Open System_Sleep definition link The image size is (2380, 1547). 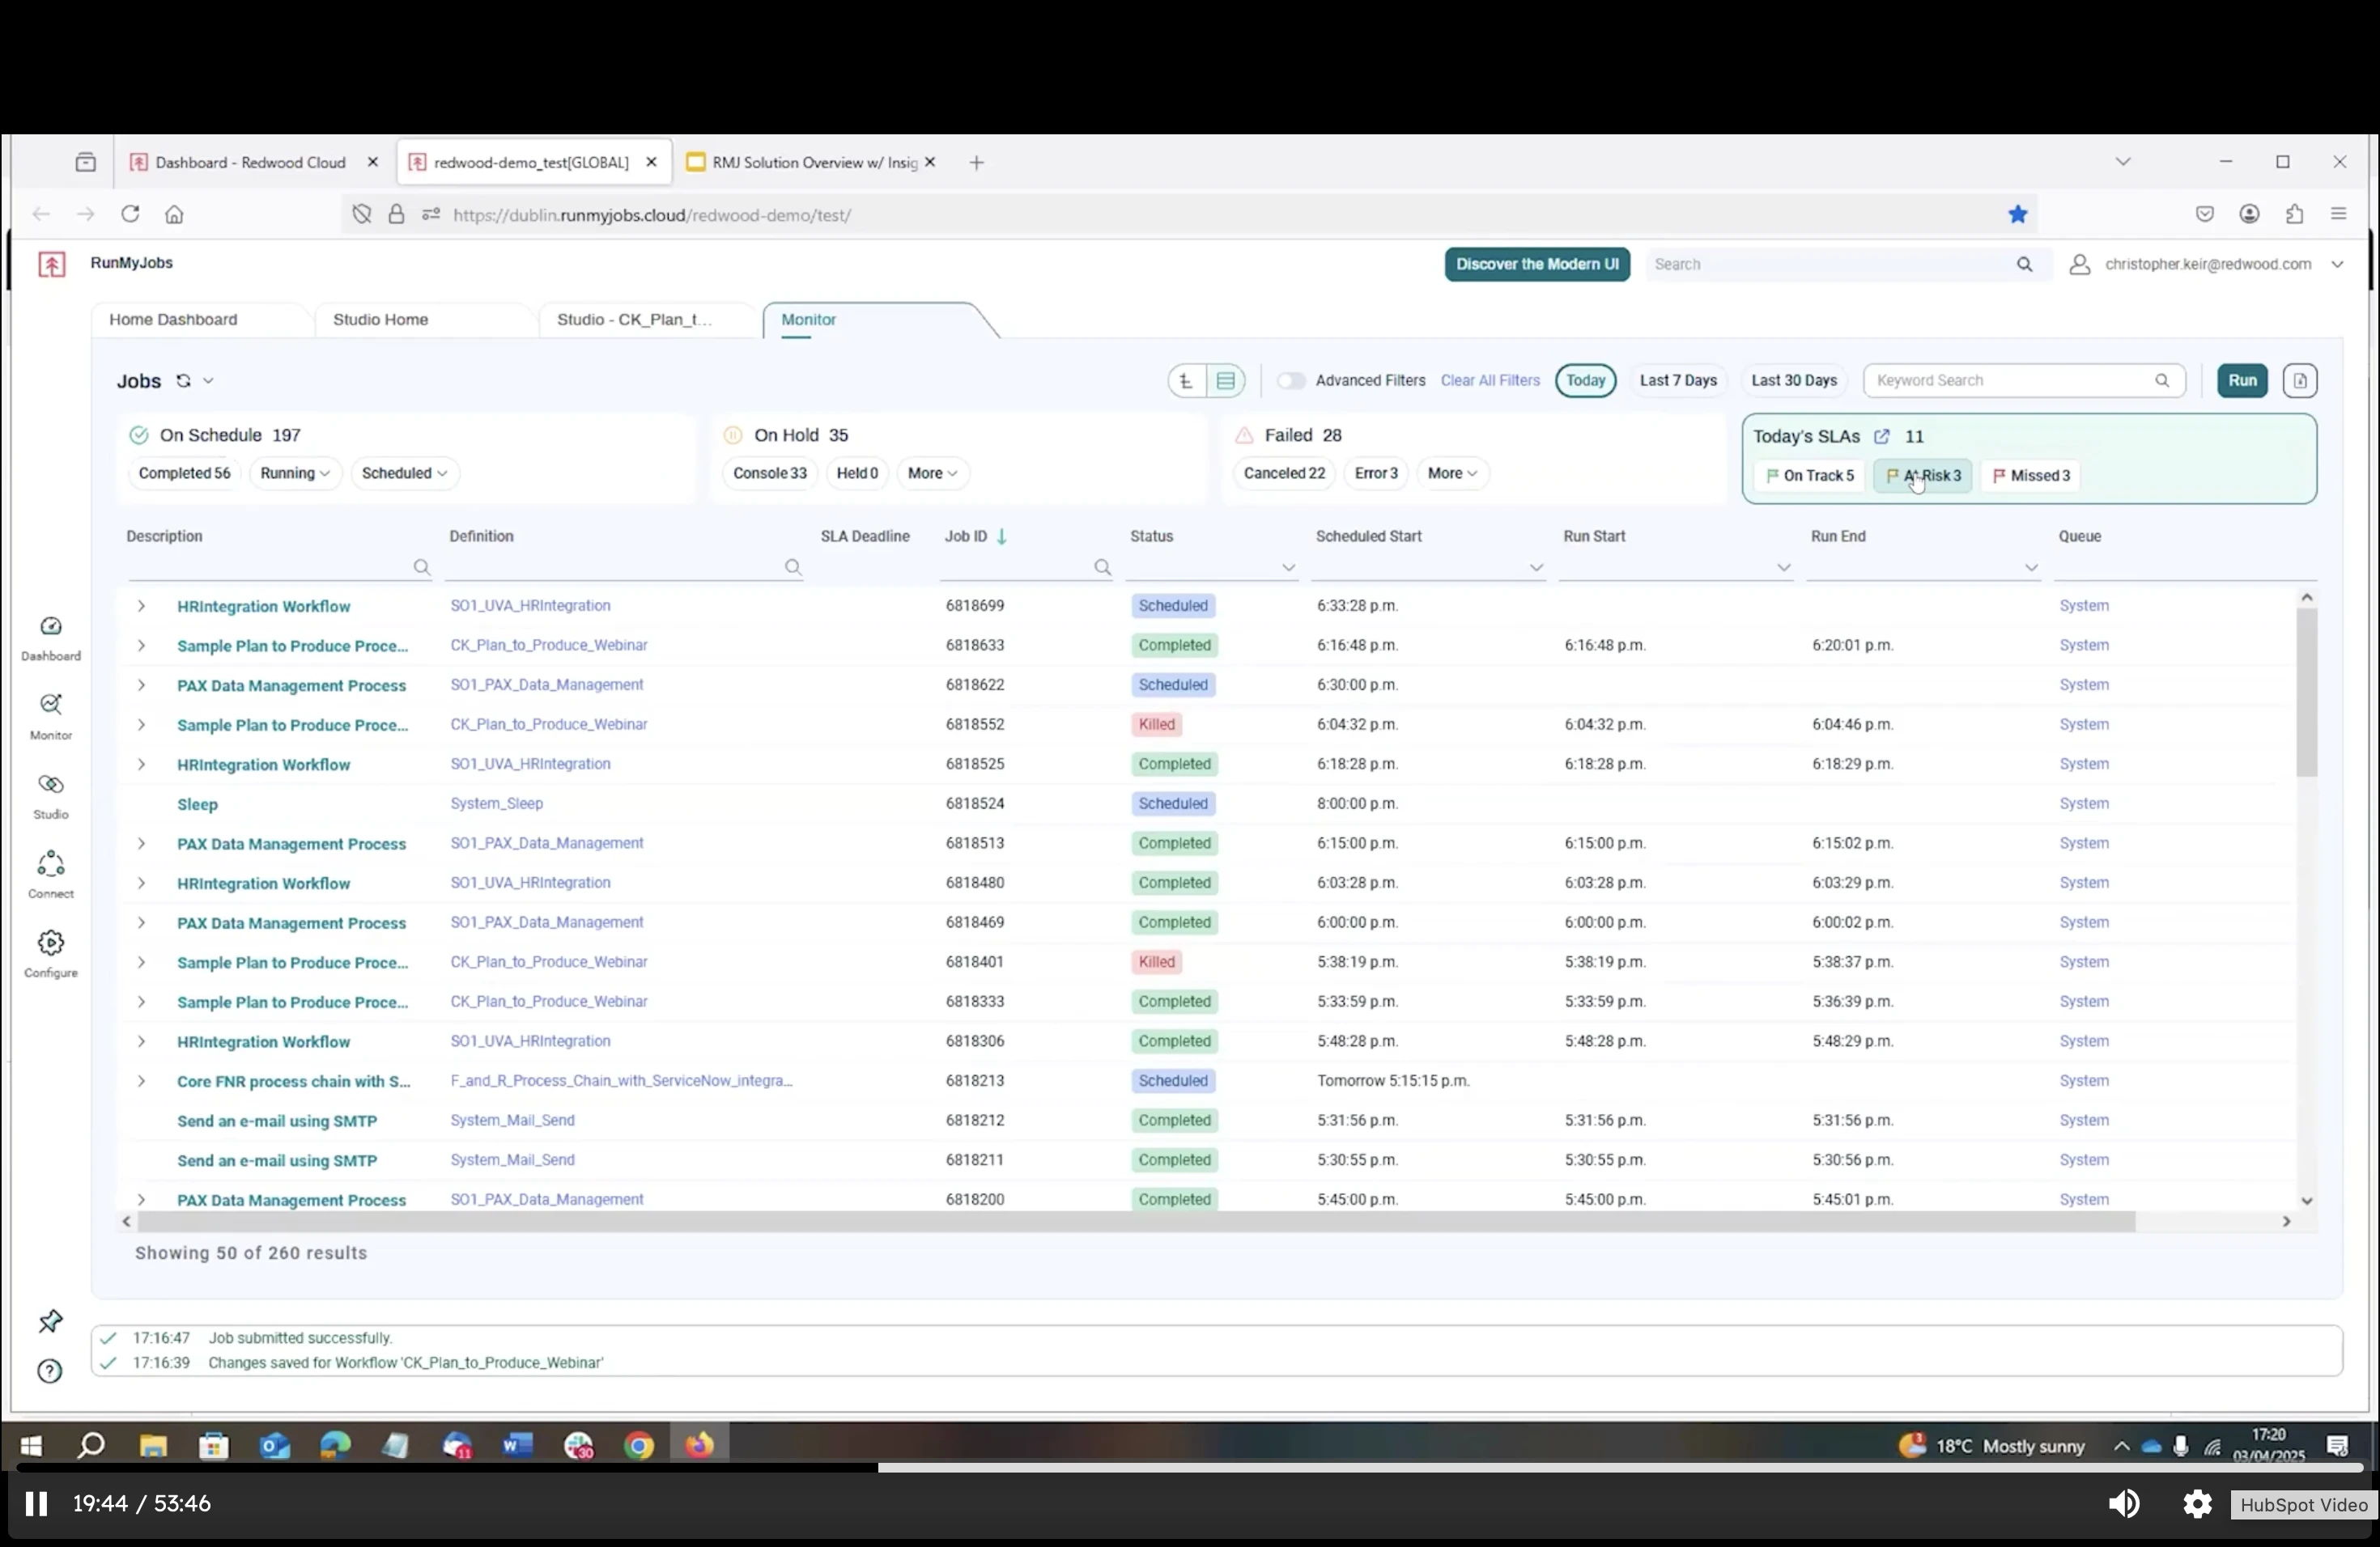(x=497, y=803)
